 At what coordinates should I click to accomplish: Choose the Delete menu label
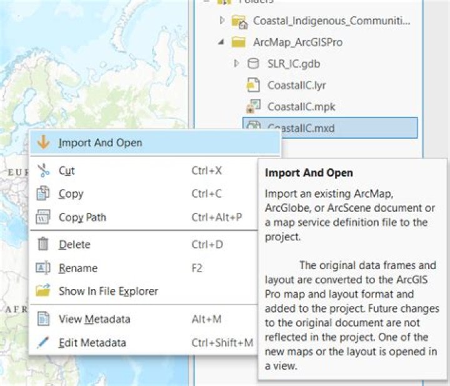pos(74,245)
